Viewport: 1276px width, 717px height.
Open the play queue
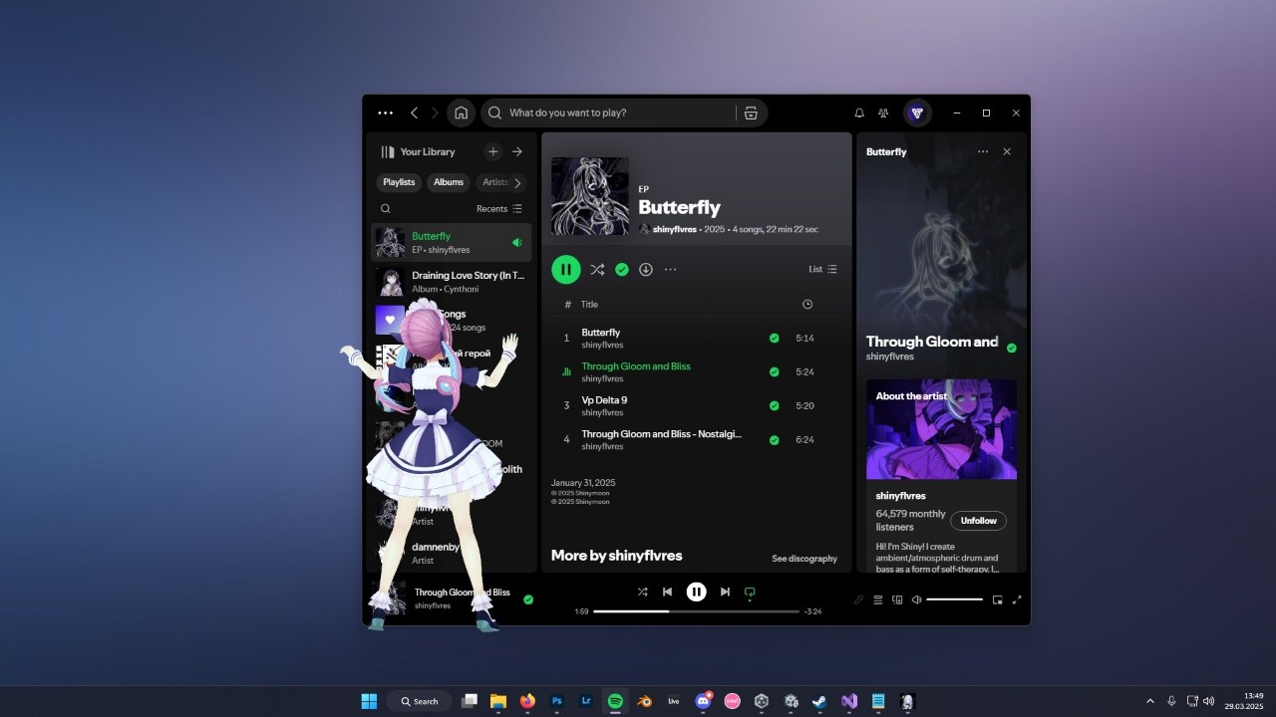878,599
